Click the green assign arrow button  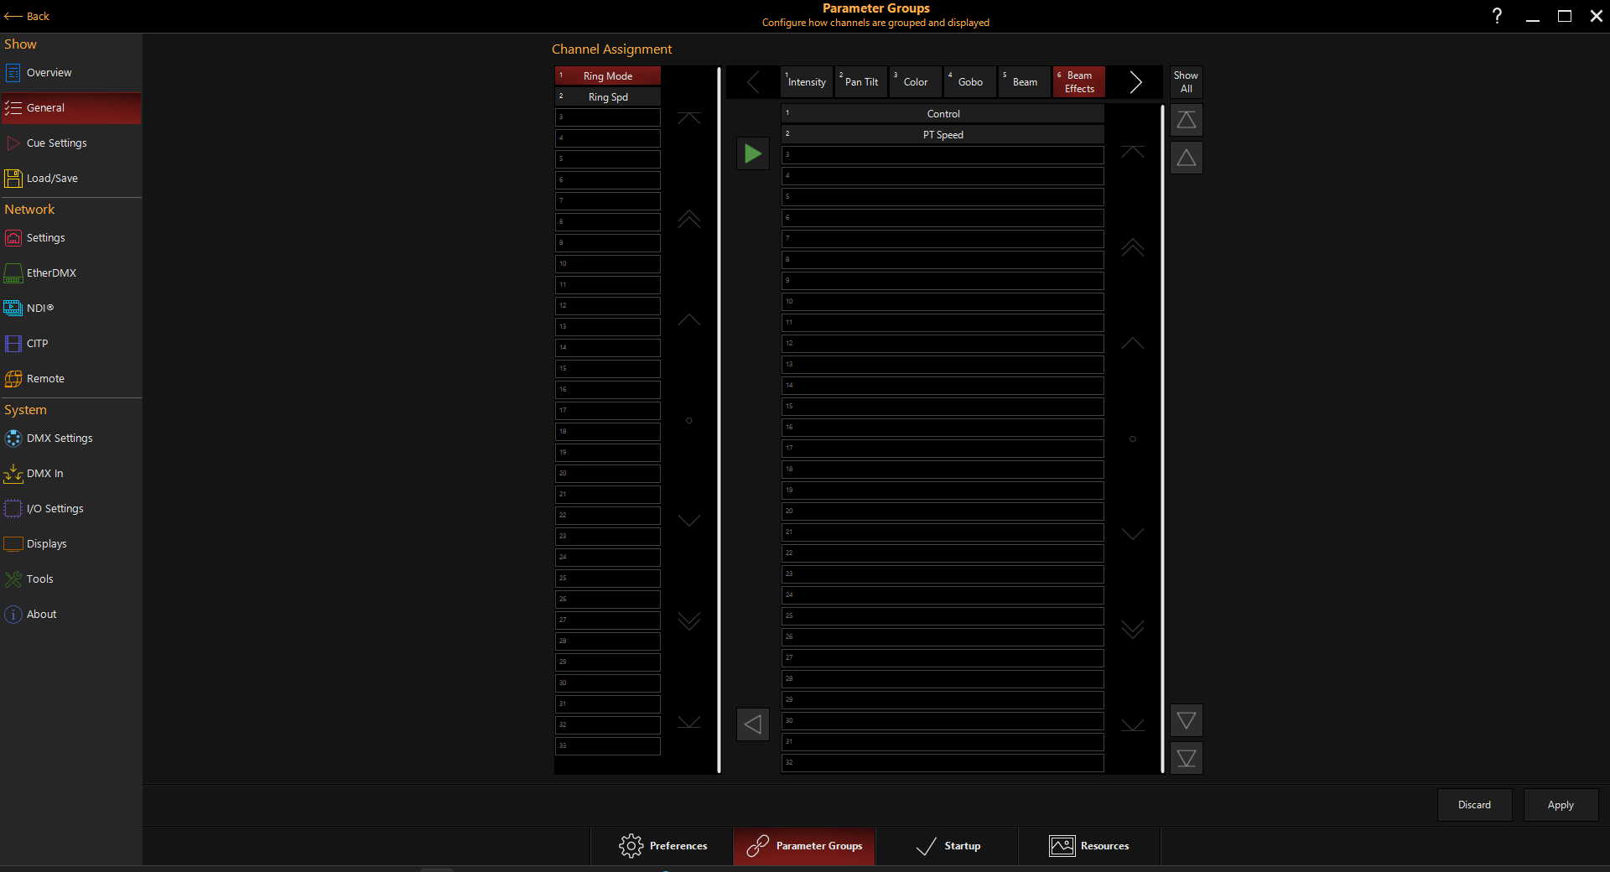point(753,153)
